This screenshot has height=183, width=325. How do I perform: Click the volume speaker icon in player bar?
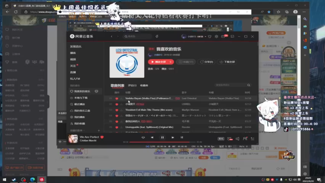pyautogui.click(x=238, y=139)
